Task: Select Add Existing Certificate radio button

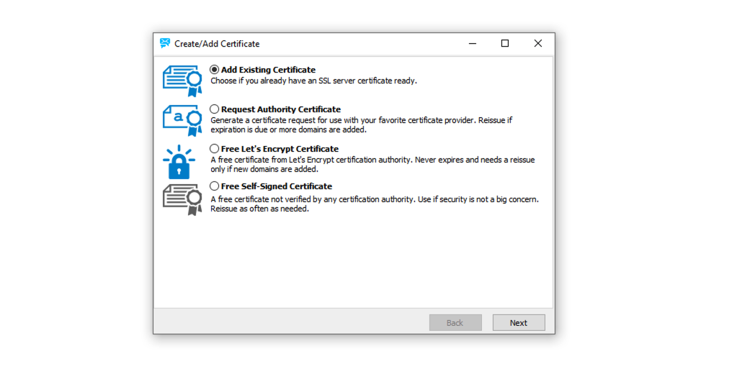Action: [215, 70]
